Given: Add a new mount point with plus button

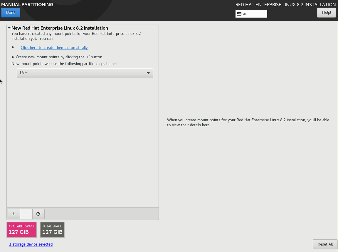Looking at the screenshot, I should click(x=14, y=214).
